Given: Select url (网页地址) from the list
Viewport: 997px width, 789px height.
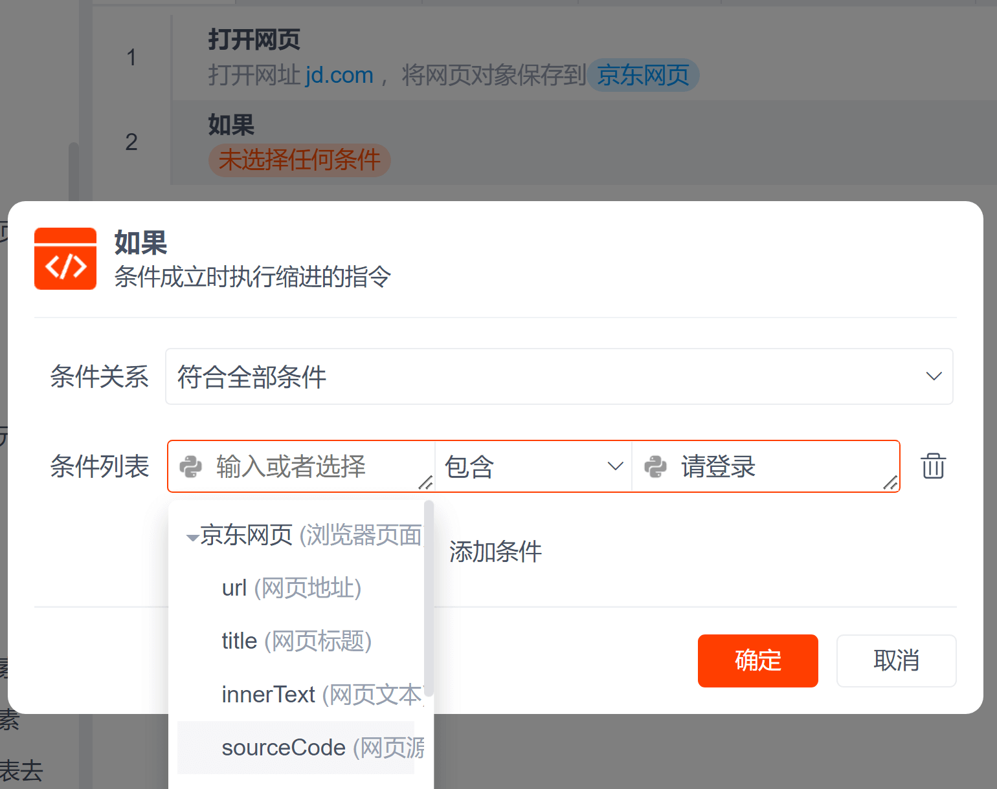Looking at the screenshot, I should [x=291, y=589].
